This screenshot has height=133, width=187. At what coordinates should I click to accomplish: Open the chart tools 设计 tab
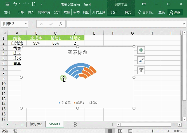tap(114, 12)
